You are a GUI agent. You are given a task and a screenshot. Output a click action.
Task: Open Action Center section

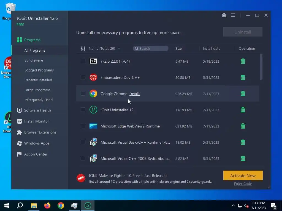pyautogui.click(x=32, y=154)
